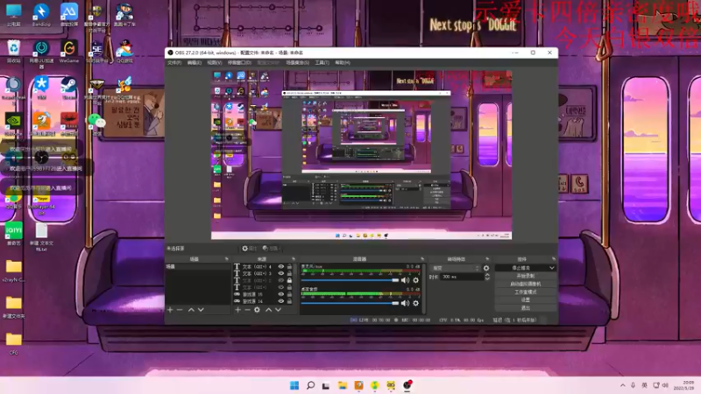
Task: Toggle lock on 文本 (GDI+) 4 source
Action: (290, 267)
